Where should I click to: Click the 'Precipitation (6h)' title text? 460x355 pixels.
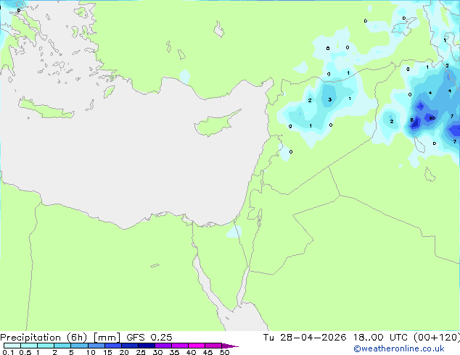tap(44, 338)
